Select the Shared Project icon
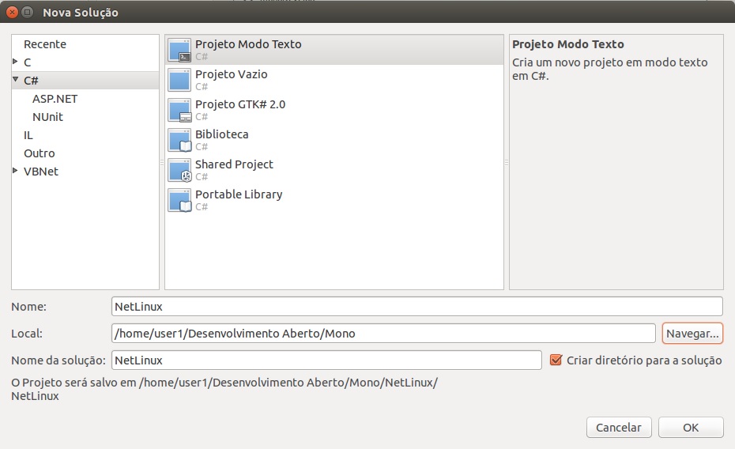 coord(180,170)
